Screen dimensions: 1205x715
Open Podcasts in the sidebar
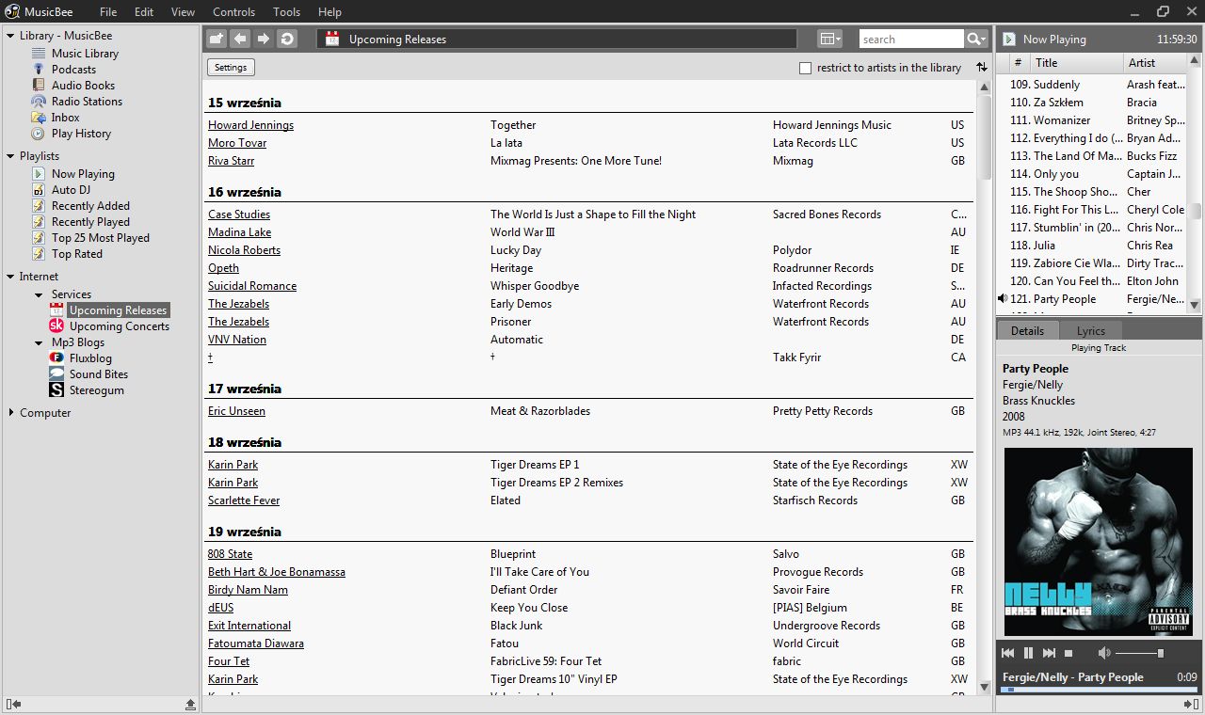pos(73,70)
